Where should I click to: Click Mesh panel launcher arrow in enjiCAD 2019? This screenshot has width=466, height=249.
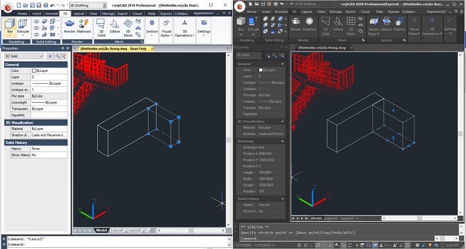click(x=142, y=42)
